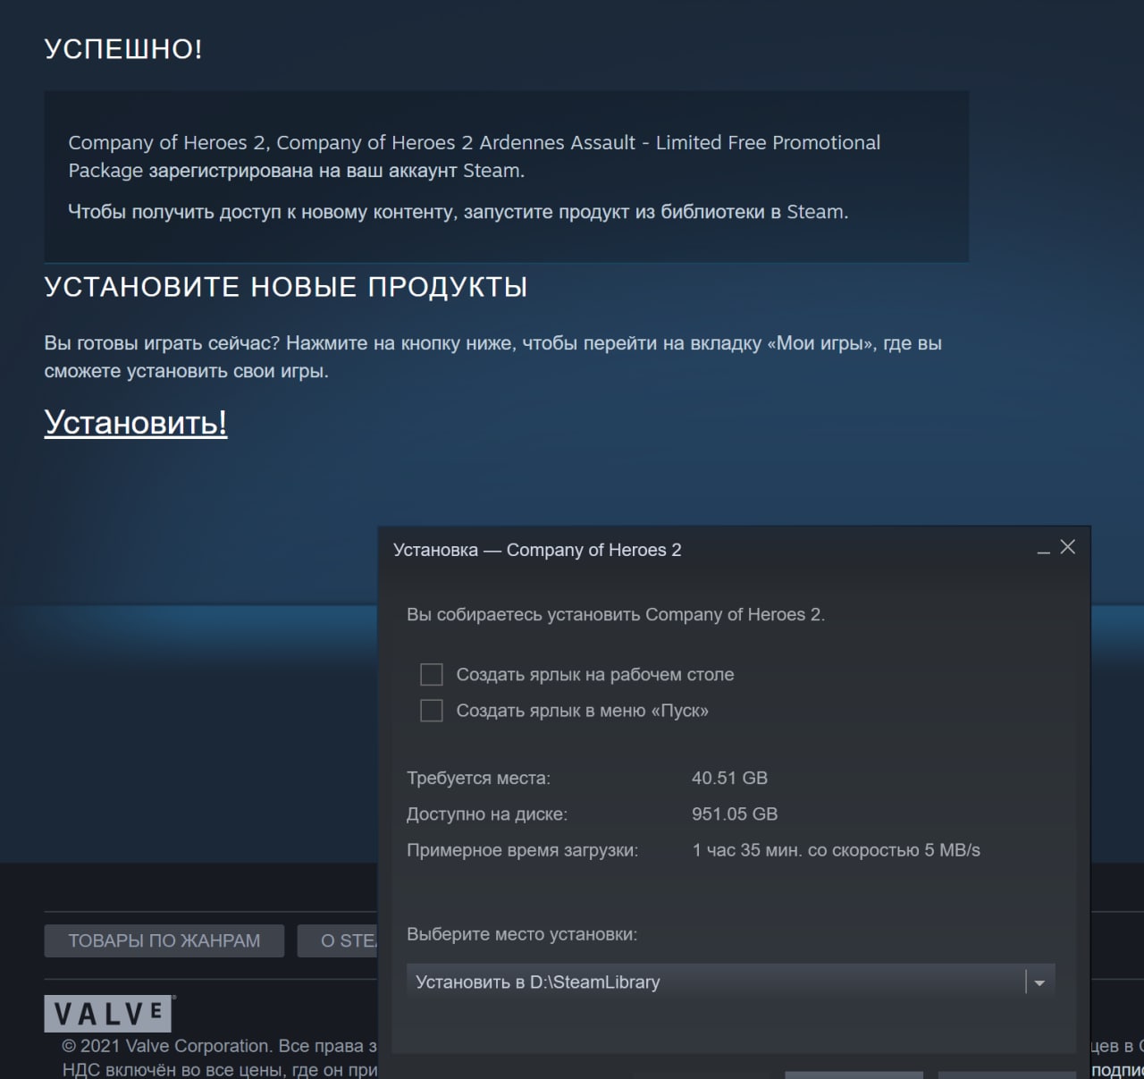
Task: Click the Valve Corporation copyright text
Action: (219, 1046)
